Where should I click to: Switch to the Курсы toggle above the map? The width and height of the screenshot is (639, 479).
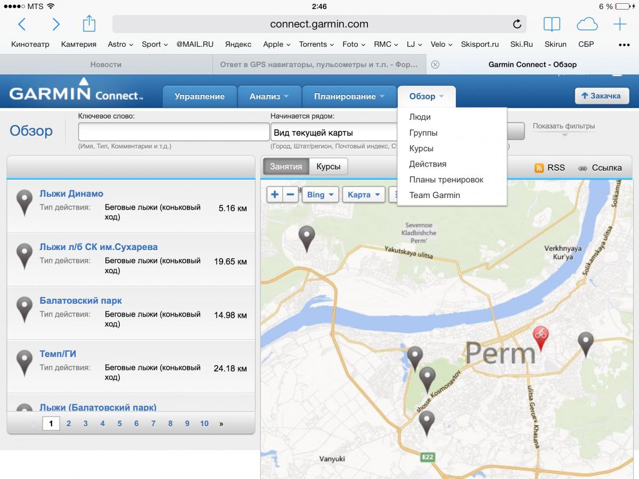tap(329, 167)
